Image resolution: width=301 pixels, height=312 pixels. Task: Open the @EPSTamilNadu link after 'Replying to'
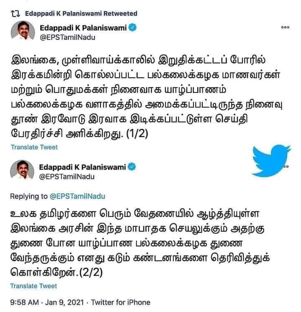pyautogui.click(x=77, y=196)
